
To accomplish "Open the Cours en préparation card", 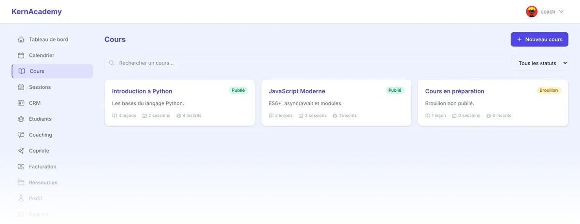I will tap(493, 103).
